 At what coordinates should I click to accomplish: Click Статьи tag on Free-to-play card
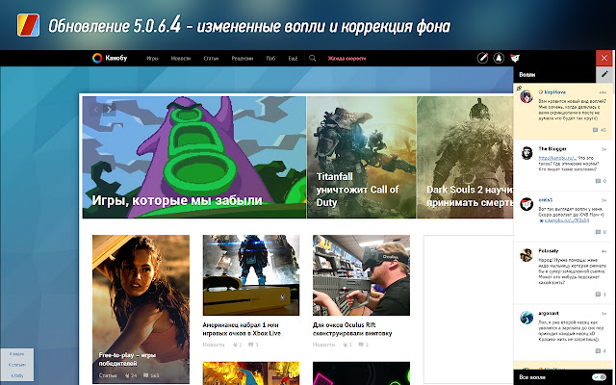[108, 375]
